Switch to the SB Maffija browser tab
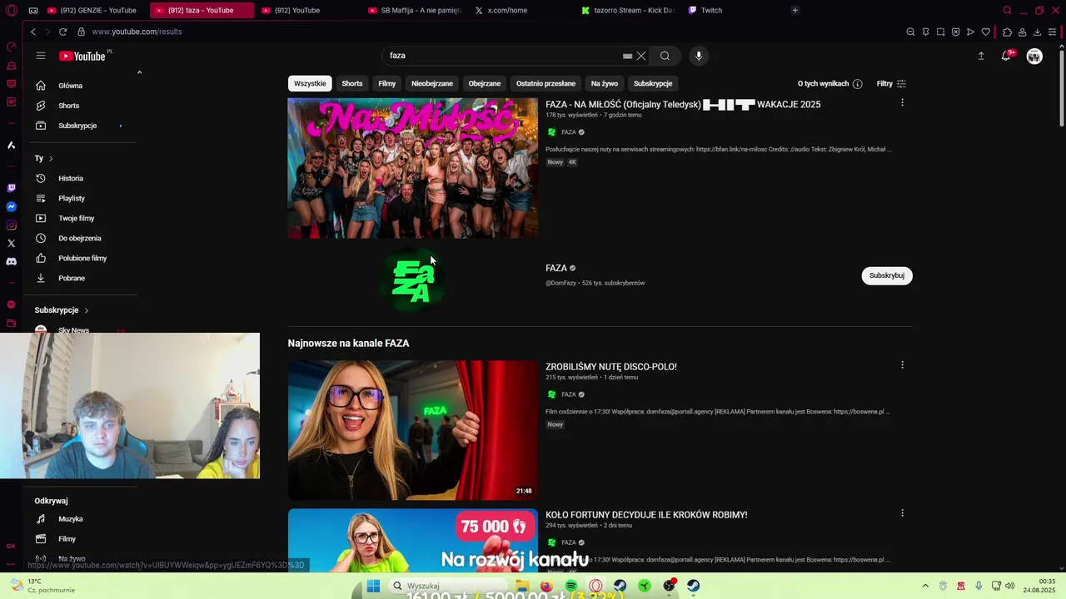 coord(415,10)
